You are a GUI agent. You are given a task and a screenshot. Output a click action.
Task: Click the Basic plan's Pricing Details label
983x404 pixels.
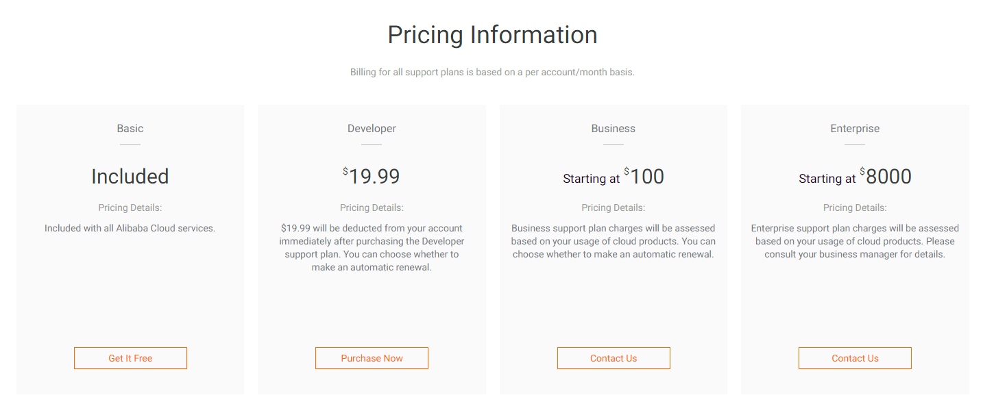[x=130, y=207]
